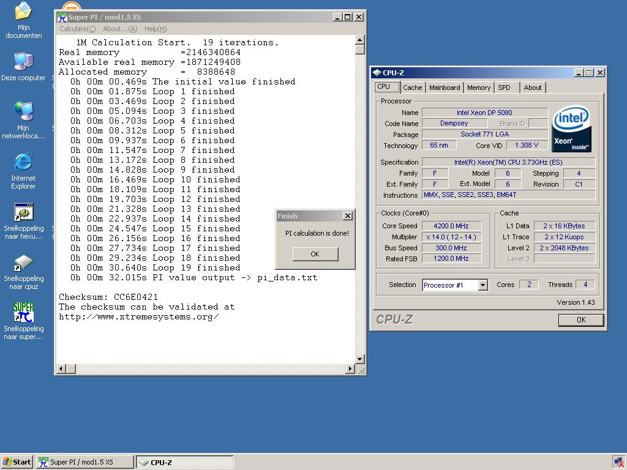Minimize the Super PI window
This screenshot has height=470, width=627.
click(338, 17)
